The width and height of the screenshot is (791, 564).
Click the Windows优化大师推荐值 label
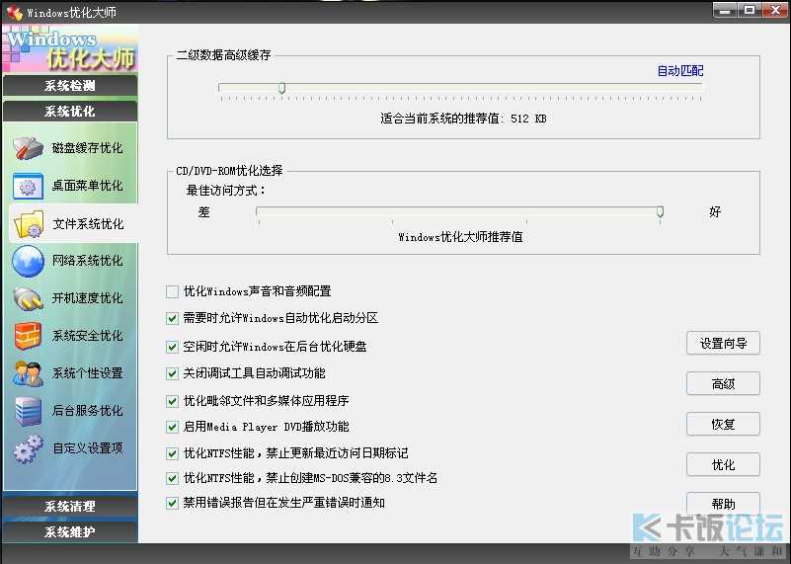(x=460, y=237)
